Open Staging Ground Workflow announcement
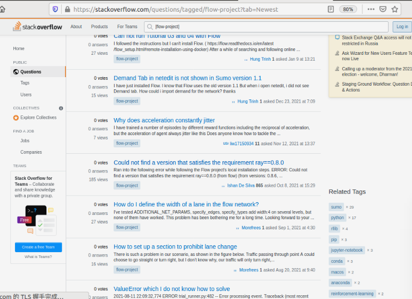Viewport: 412px width, 299px height. (376, 87)
